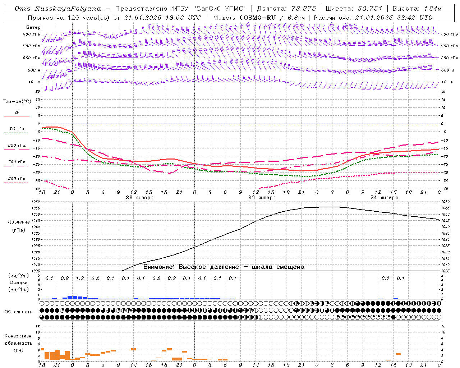Viewport: 460px width, 368px height.
Task: Select the longitude value Долгота: 73.875
Action: (287, 9)
